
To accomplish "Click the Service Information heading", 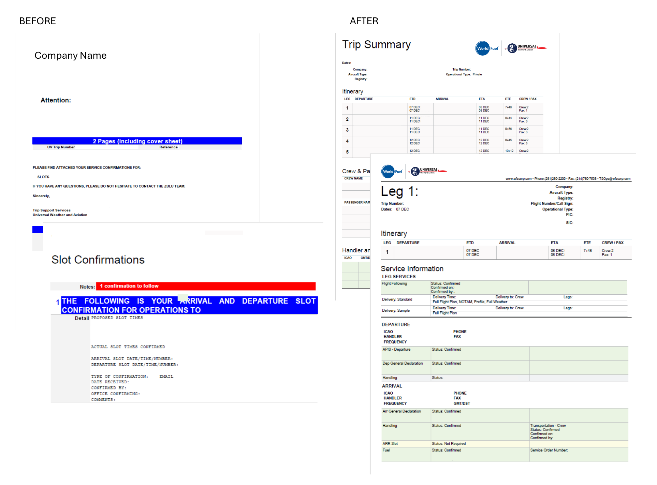I will (x=412, y=269).
